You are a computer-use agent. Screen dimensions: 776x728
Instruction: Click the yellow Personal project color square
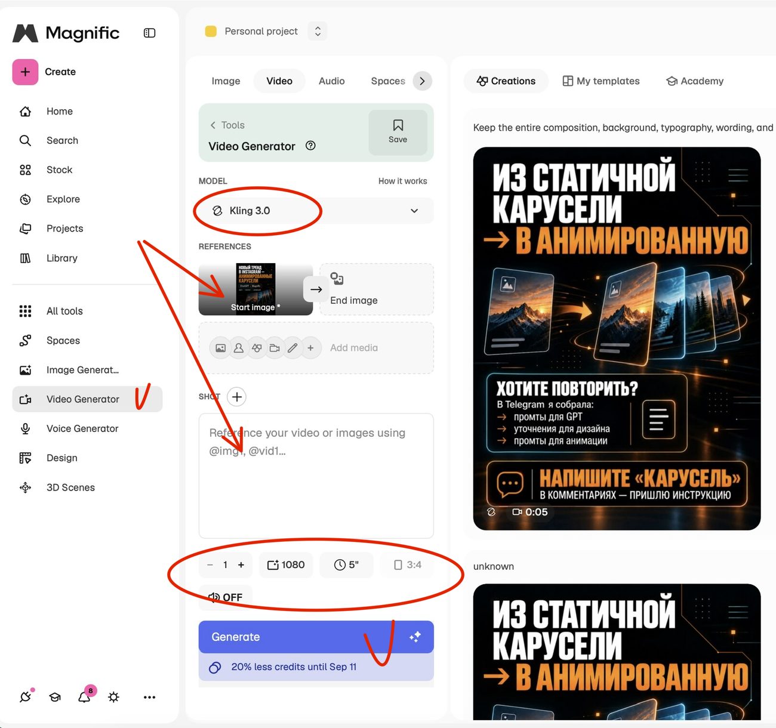click(x=211, y=31)
